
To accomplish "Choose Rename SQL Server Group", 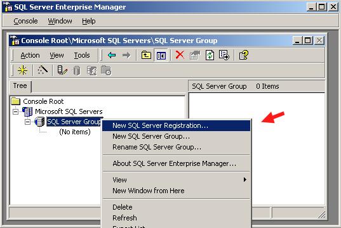I will pos(177,147).
